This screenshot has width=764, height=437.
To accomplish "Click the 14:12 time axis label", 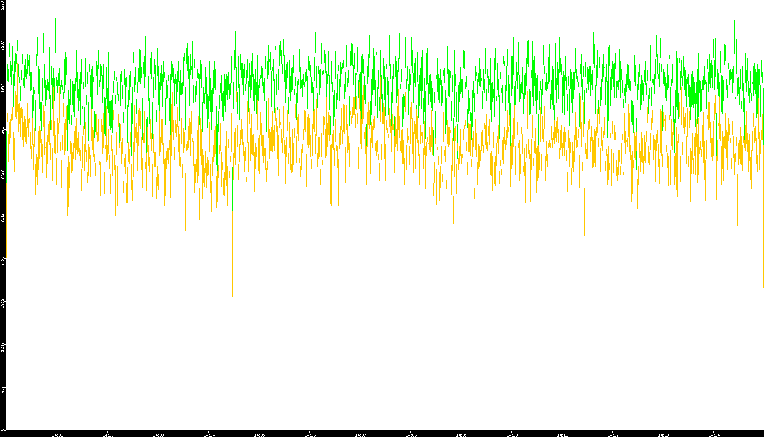I will (613, 435).
